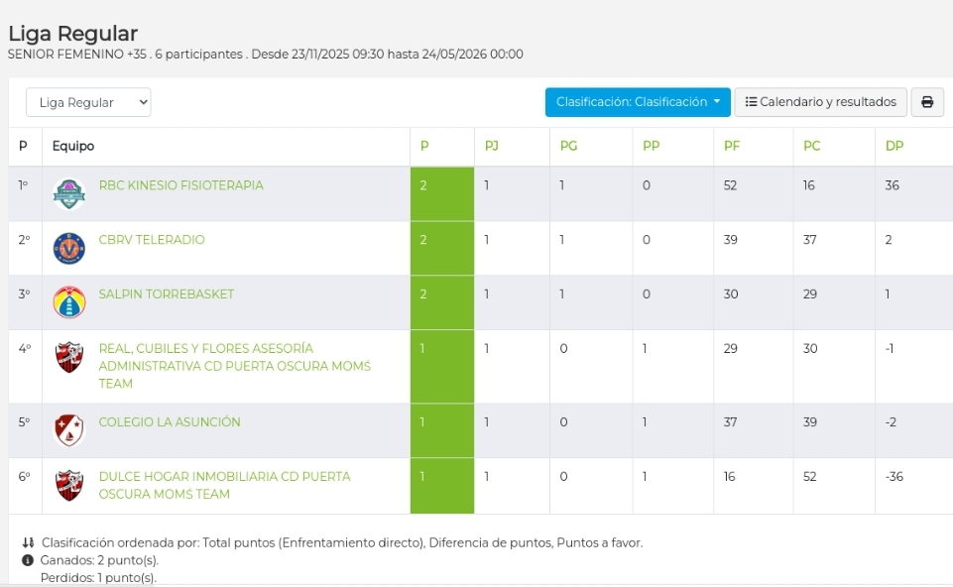Image resolution: width=953 pixels, height=587 pixels.
Task: Click the Equipo column header
Action: (x=73, y=146)
